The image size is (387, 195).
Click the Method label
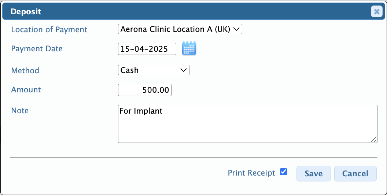point(25,71)
